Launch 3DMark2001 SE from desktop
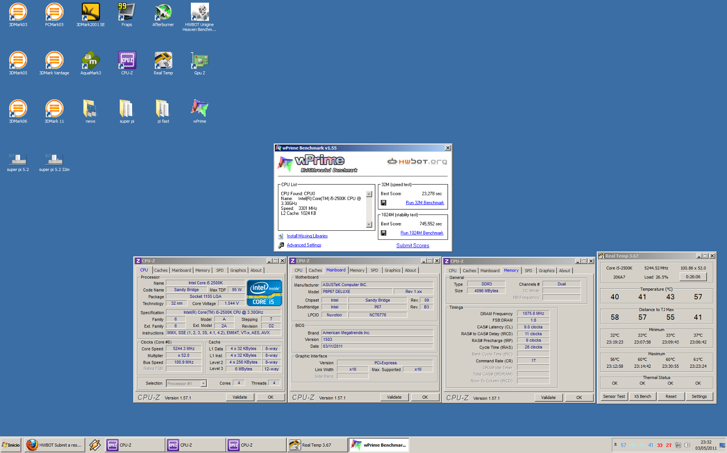This screenshot has height=453, width=727. [x=90, y=15]
